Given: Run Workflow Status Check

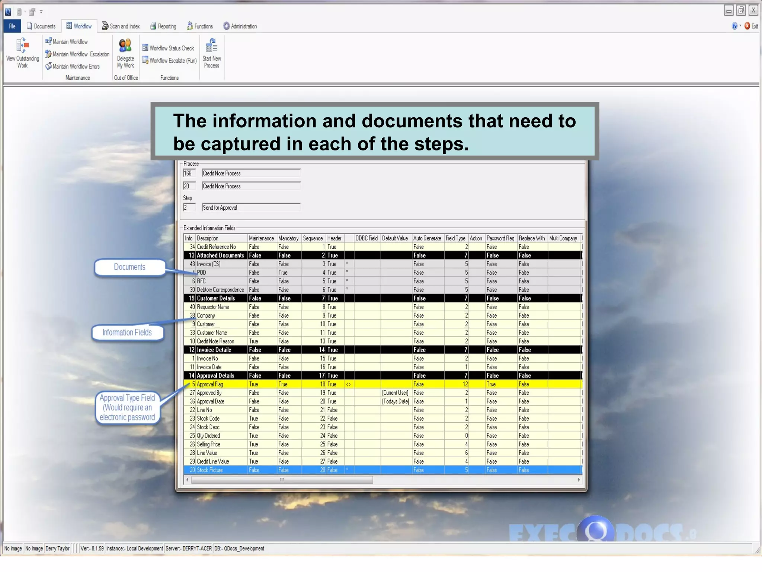Looking at the screenshot, I should (x=168, y=48).
